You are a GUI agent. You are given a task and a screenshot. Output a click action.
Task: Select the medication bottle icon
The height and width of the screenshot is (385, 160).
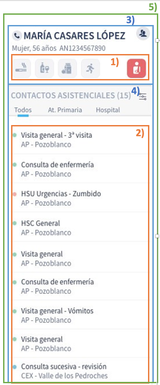tap(68, 68)
